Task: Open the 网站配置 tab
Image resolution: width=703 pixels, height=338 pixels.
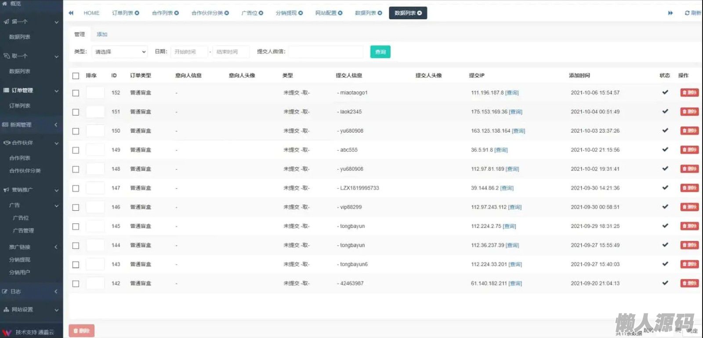Action: 326,13
